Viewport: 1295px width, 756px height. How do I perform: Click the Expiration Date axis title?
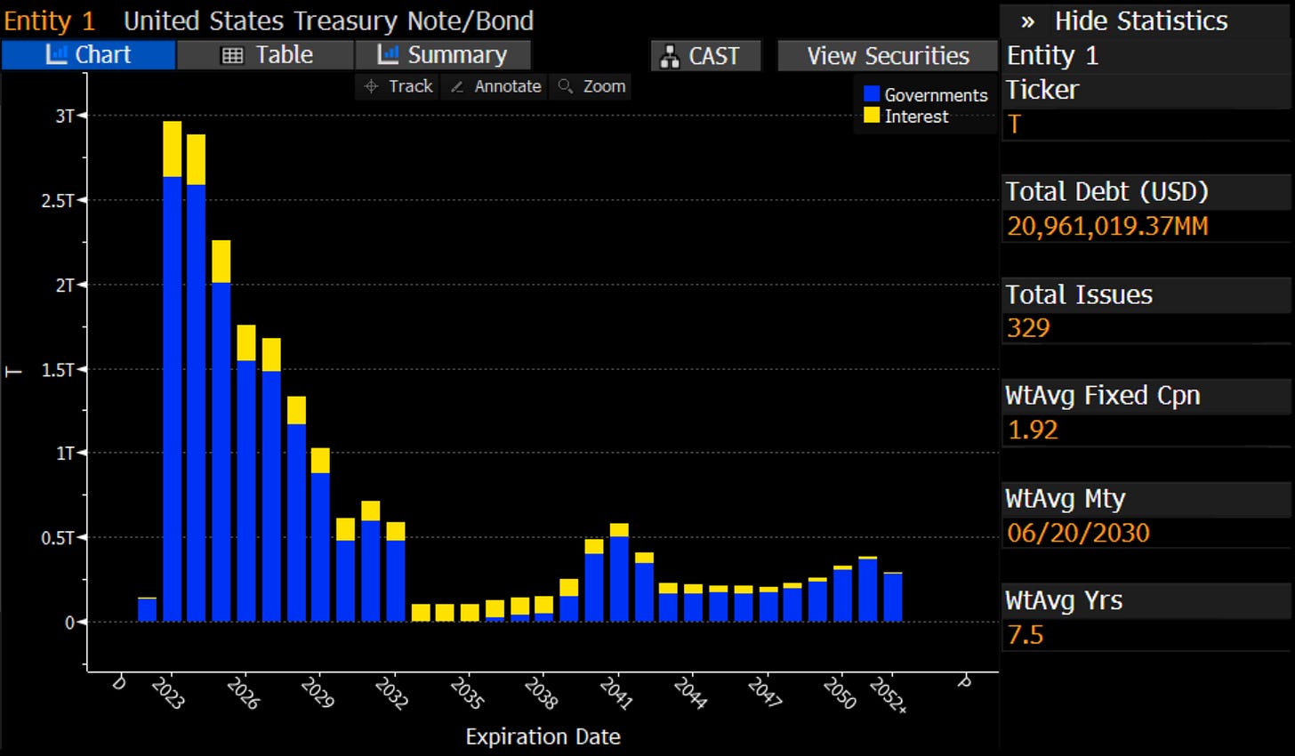point(543,736)
